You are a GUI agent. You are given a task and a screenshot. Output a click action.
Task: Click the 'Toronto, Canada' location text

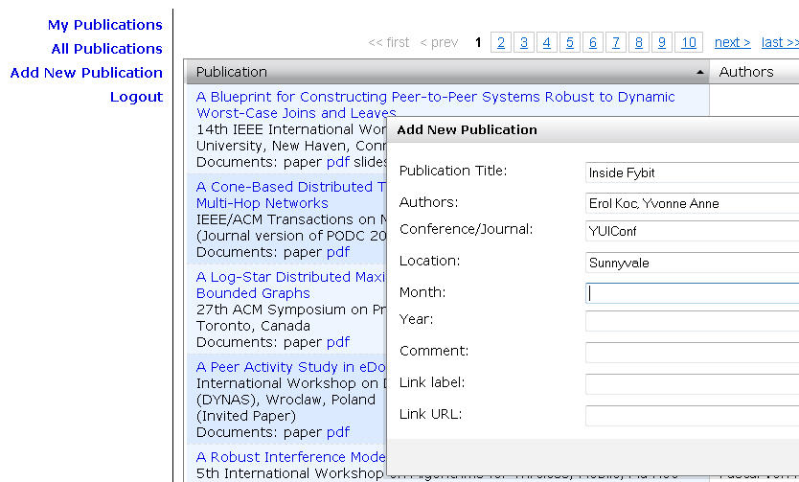click(253, 326)
